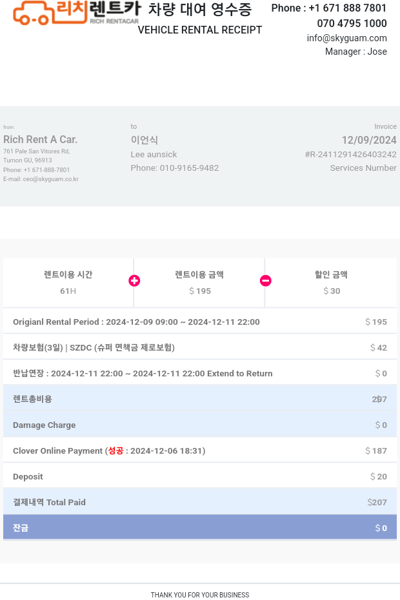Click the 결제내역 Total Paid row
Image resolution: width=400 pixels, height=600 pixels.
point(199,502)
